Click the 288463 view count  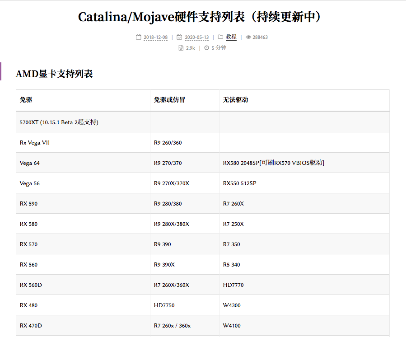pyautogui.click(x=260, y=37)
